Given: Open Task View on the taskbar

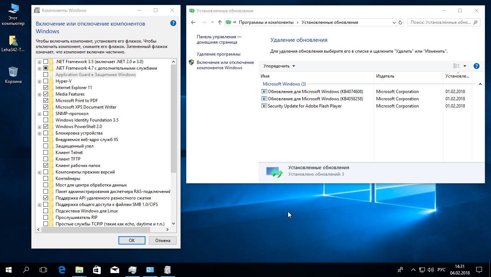Looking at the screenshot, I should click(x=43, y=269).
